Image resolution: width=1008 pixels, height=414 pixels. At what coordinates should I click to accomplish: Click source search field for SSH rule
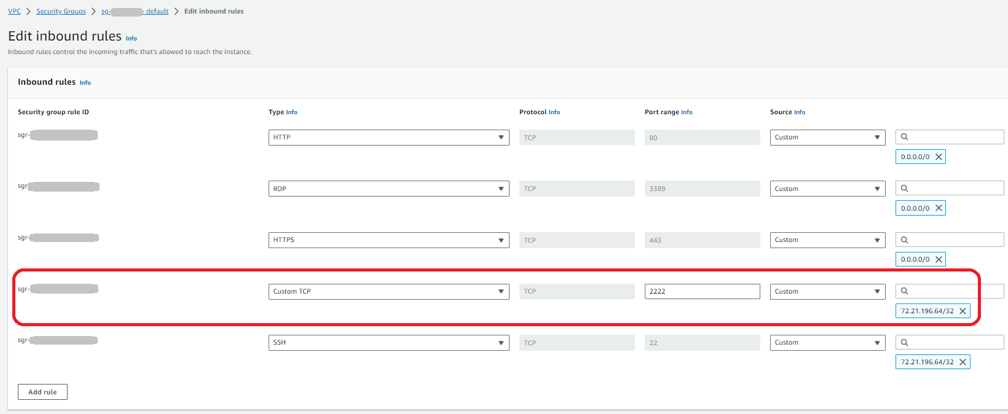(953, 342)
